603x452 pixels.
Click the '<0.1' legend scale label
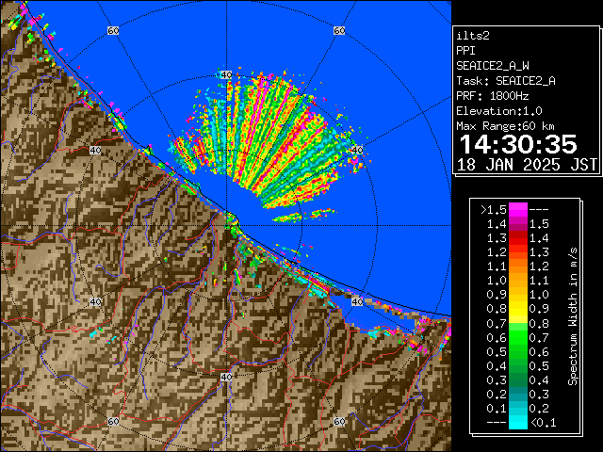pos(543,423)
